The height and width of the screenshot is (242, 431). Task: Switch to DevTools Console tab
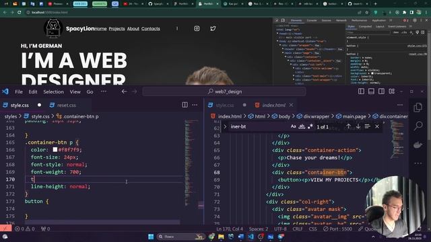point(312,20)
